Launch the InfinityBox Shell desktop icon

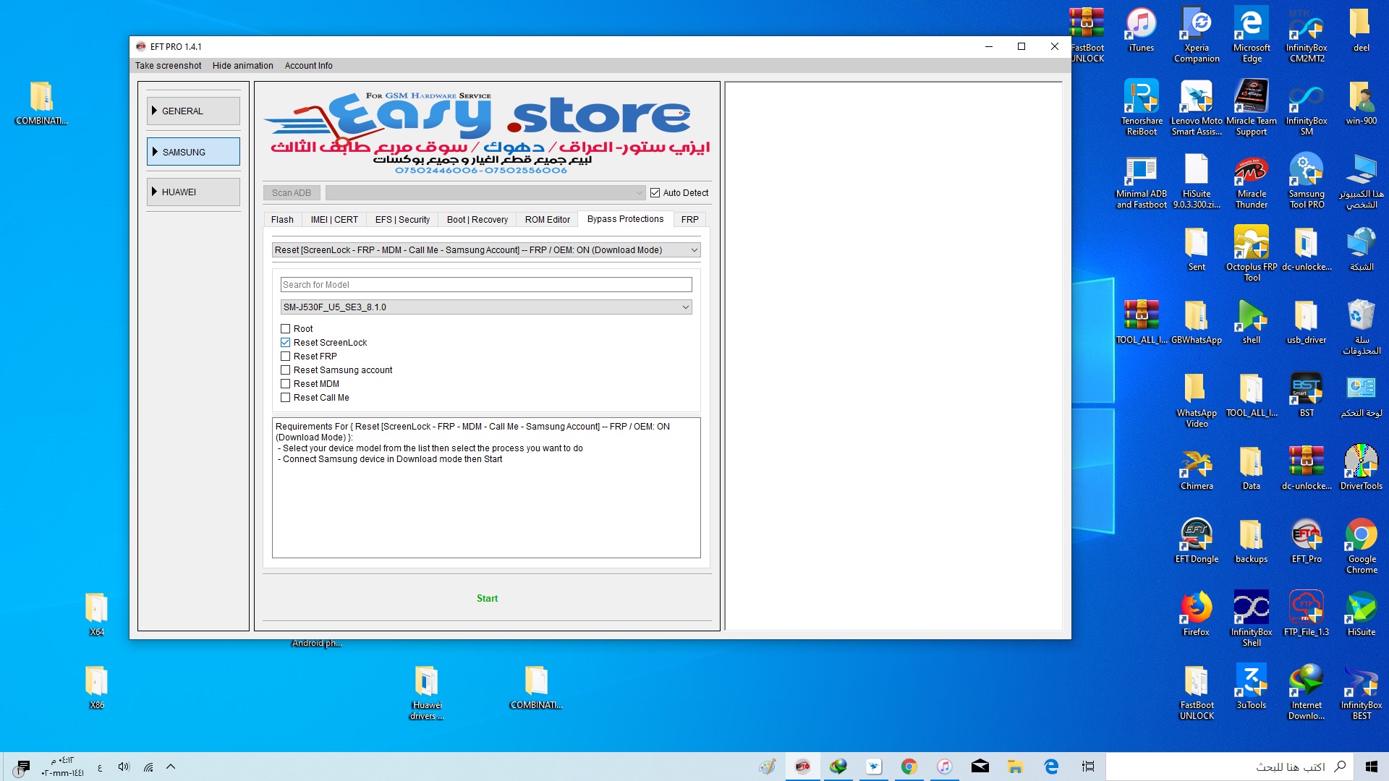[1252, 619]
